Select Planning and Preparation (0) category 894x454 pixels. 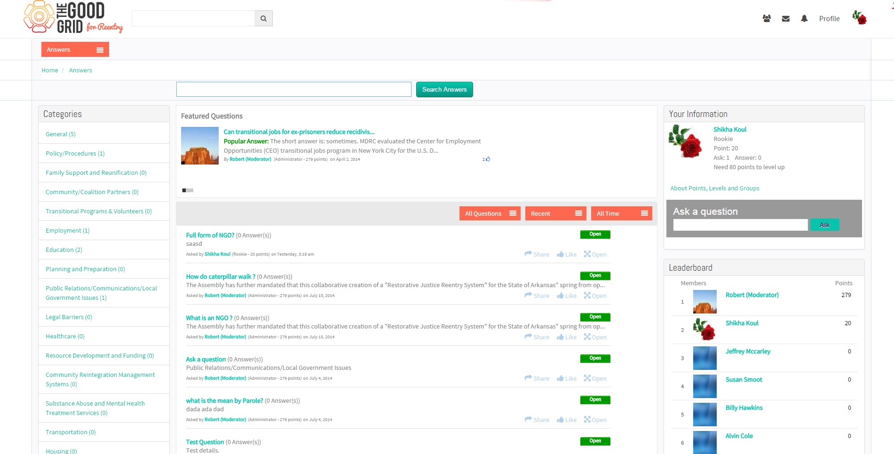click(85, 269)
